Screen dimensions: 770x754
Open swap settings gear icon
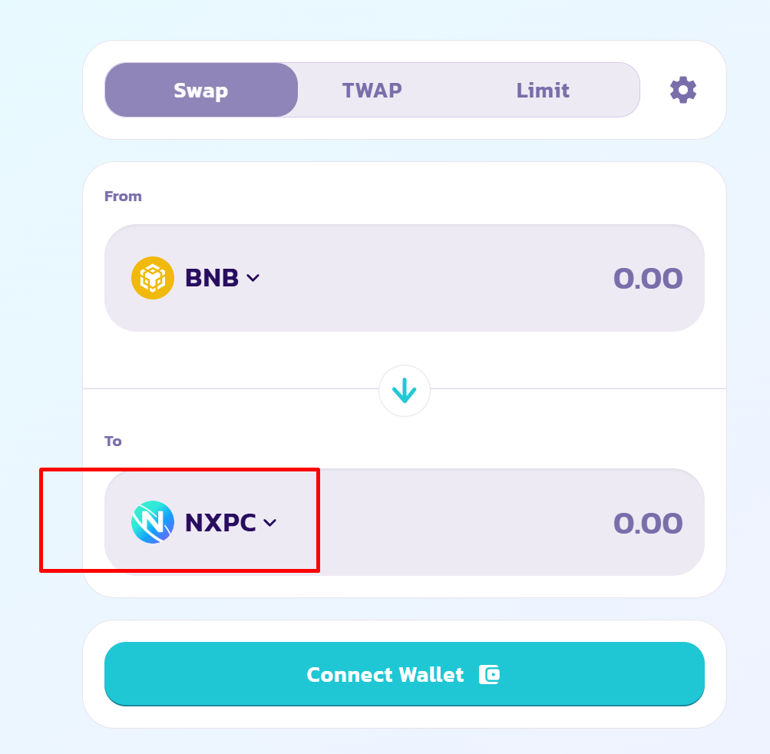683,90
